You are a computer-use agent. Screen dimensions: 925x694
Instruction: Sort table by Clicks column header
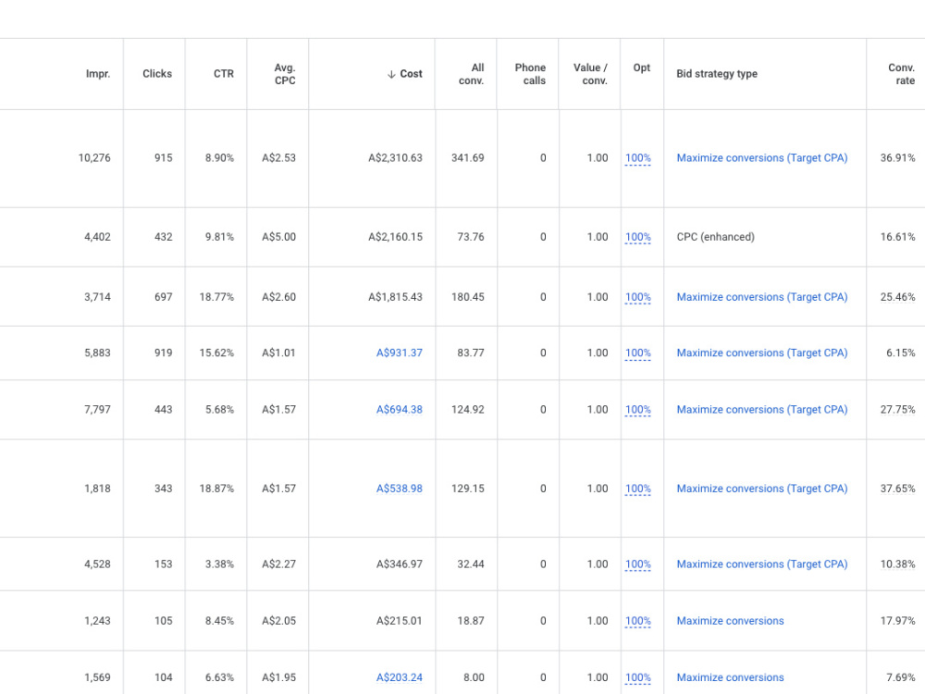(157, 74)
